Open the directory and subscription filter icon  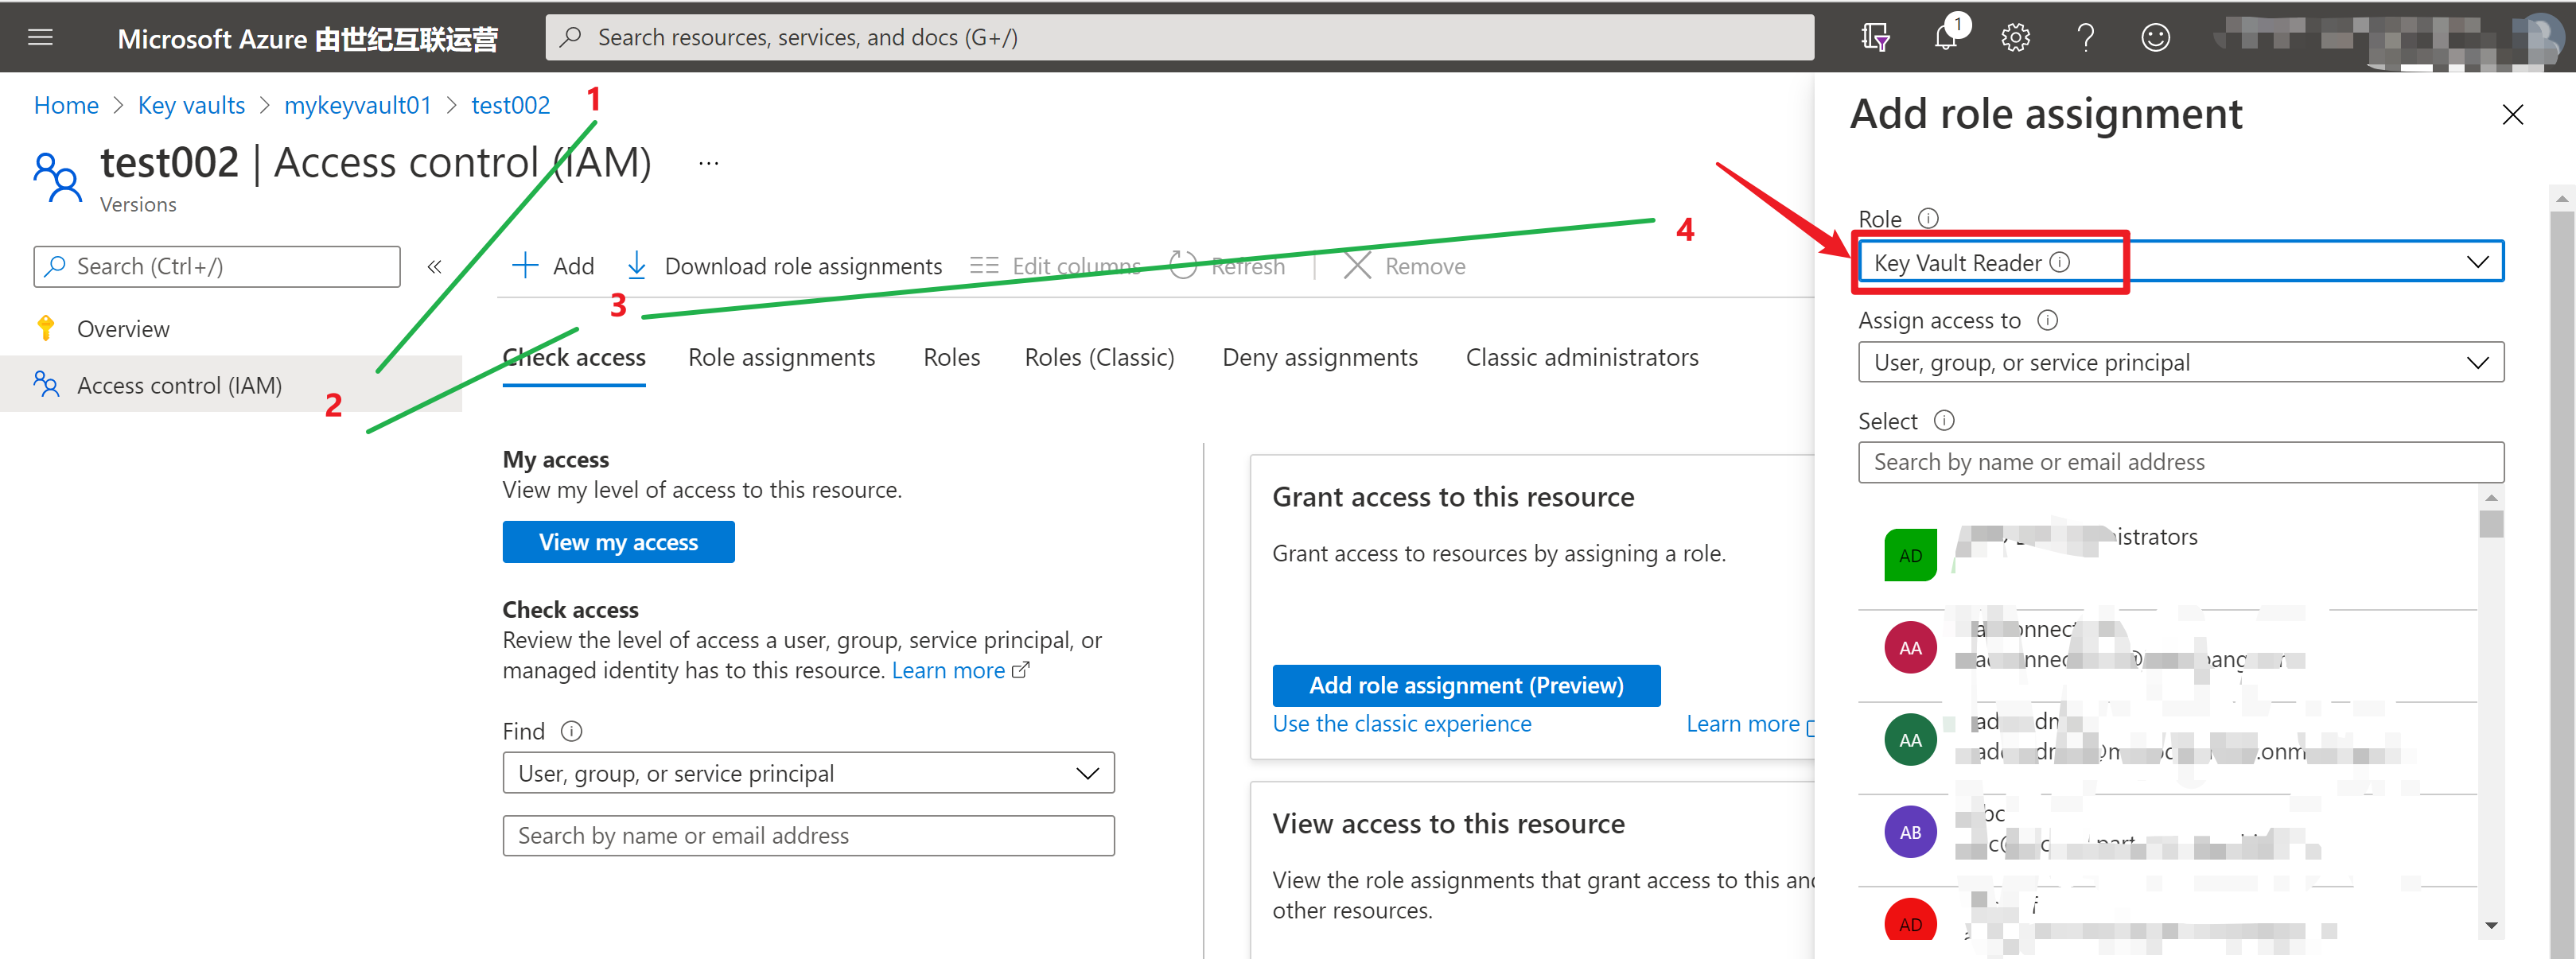coord(1875,38)
